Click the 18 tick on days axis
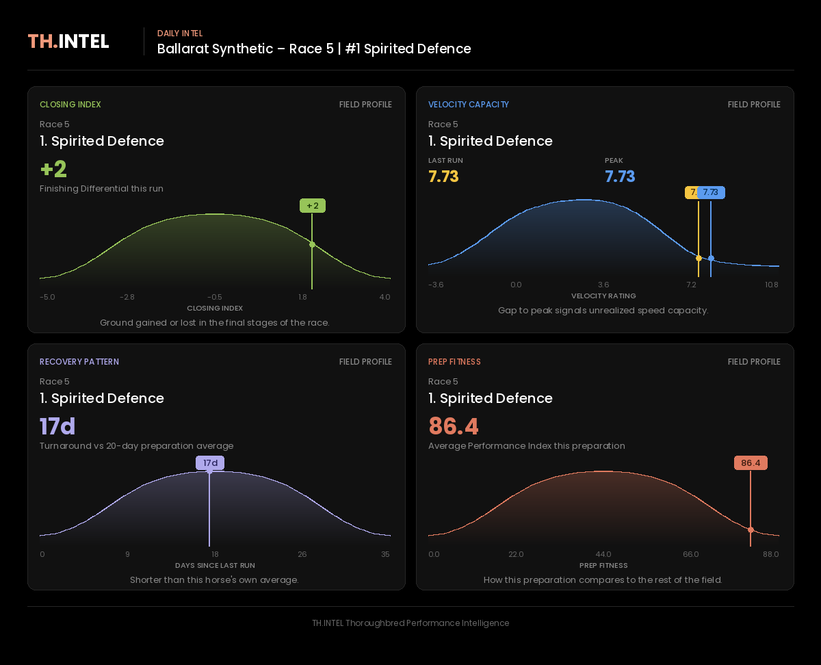821x665 pixels. click(x=215, y=554)
